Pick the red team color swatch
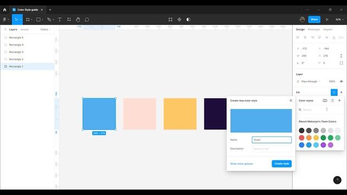This screenshot has height=195, width=347. click(301, 138)
